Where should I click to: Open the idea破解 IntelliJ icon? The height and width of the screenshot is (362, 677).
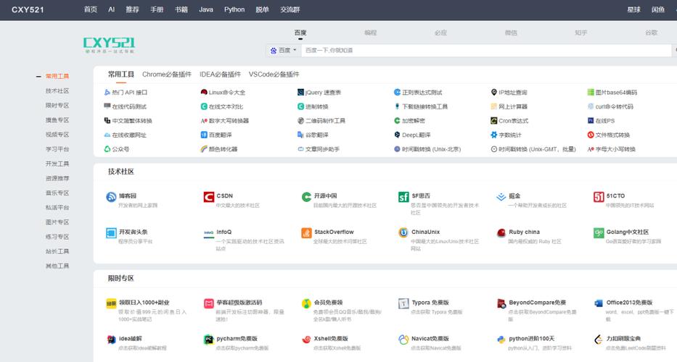pyautogui.click(x=111, y=340)
